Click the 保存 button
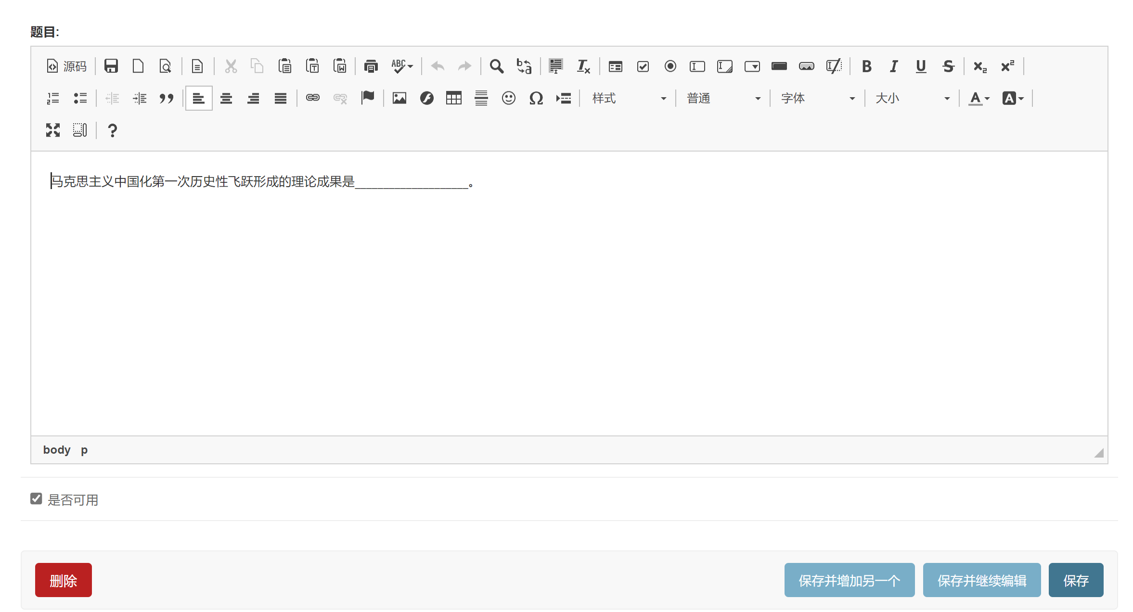Image resolution: width=1133 pixels, height=612 pixels. pos(1076,580)
